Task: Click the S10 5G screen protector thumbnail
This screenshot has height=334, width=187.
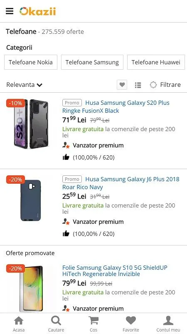Action: click(31, 289)
